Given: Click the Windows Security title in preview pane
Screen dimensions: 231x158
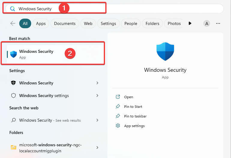Looking at the screenshot, I should [x=165, y=70].
